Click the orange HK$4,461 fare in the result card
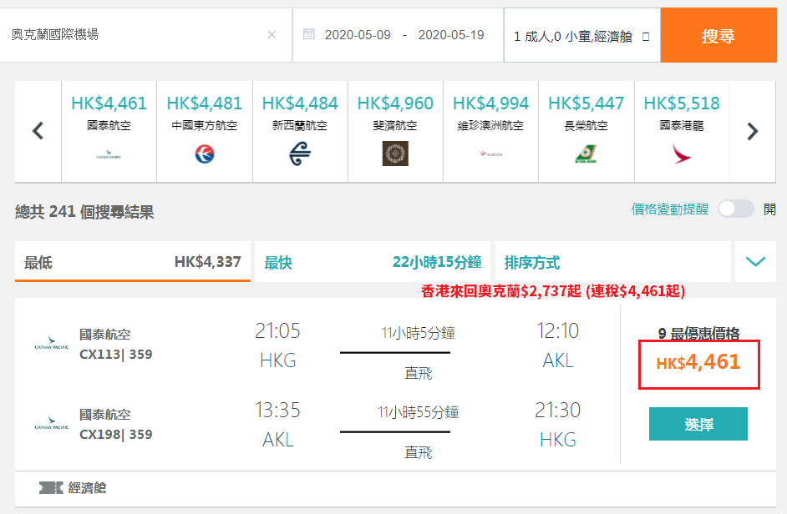The image size is (787, 514). [698, 362]
